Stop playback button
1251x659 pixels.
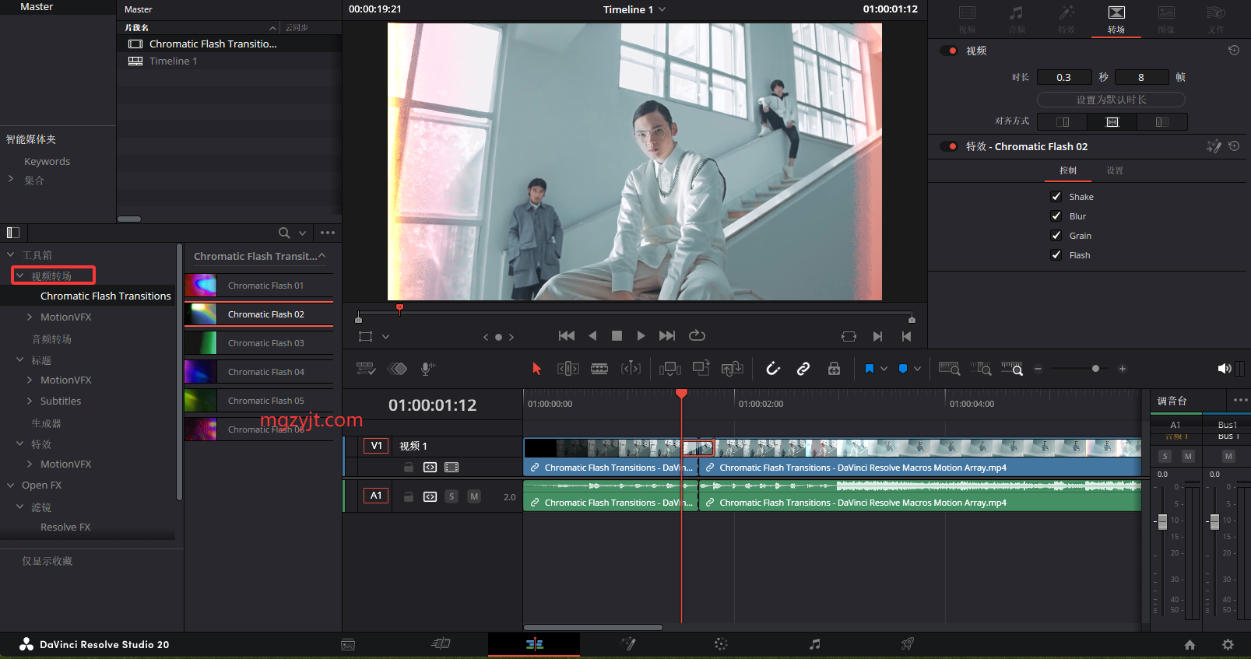617,336
